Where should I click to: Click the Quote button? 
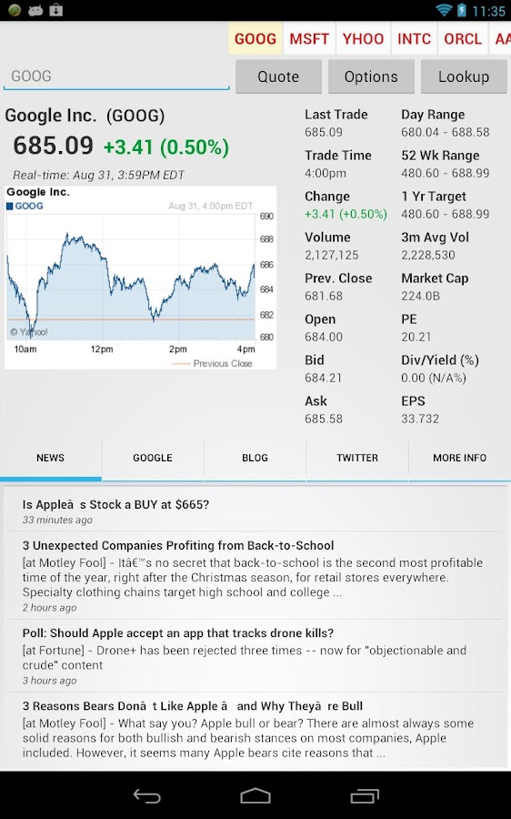coord(278,76)
